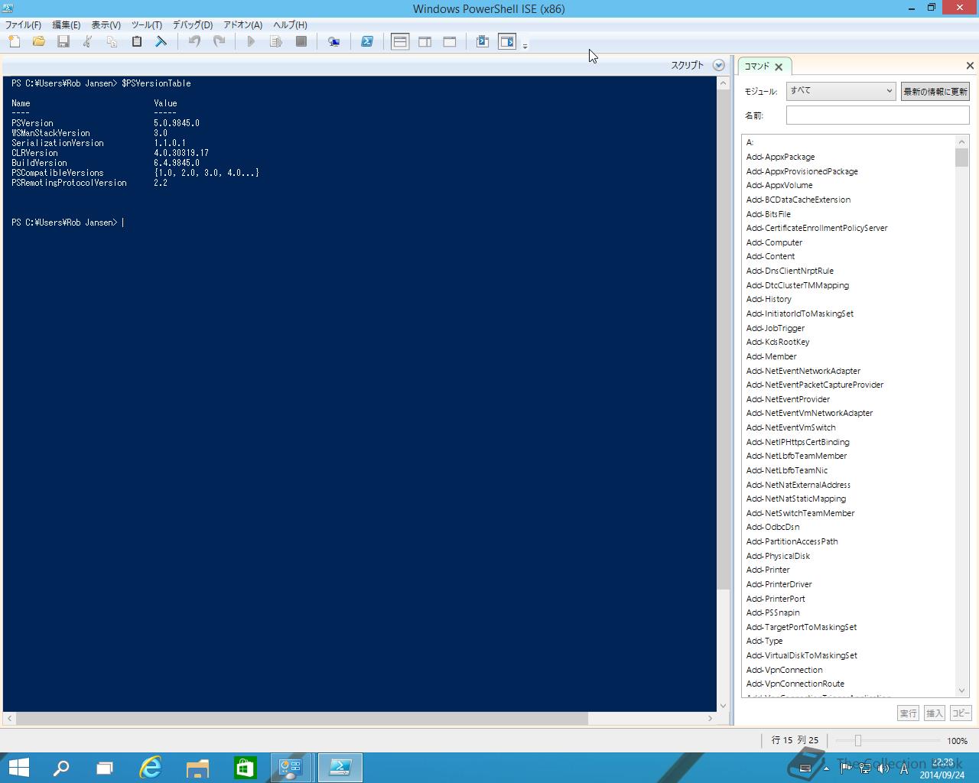This screenshot has width=979, height=783.
Task: Click the 挿入 button
Action: pos(935,713)
